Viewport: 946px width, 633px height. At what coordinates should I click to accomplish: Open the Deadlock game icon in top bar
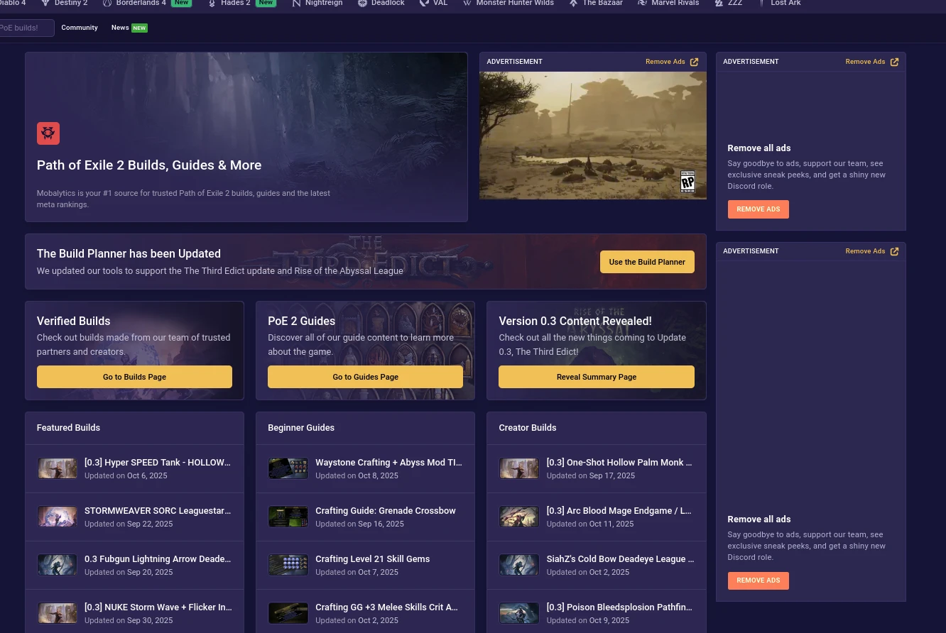point(362,4)
